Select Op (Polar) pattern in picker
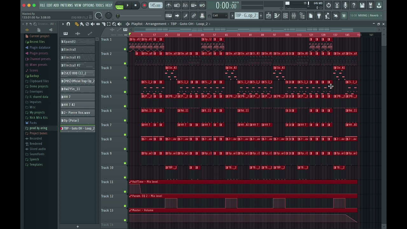 78,121
